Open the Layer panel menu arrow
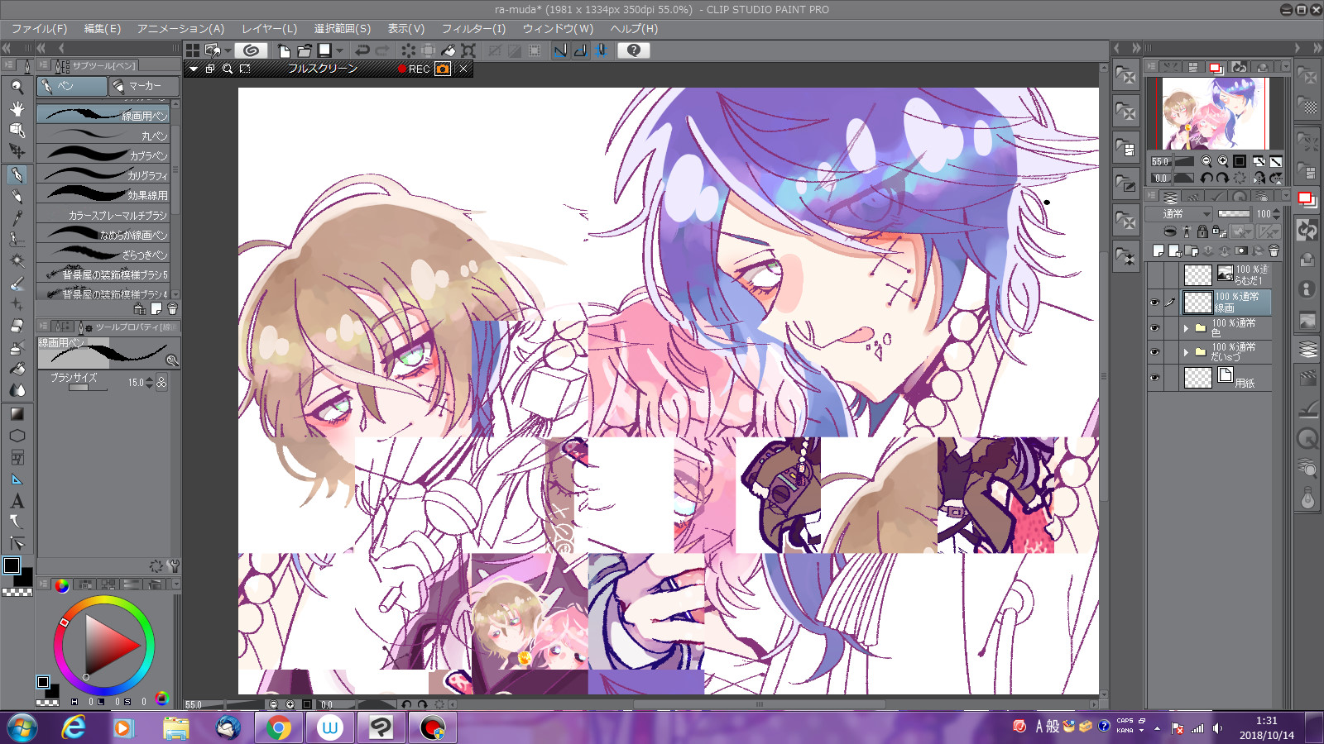Image resolution: width=1324 pixels, height=744 pixels. click(x=1284, y=196)
